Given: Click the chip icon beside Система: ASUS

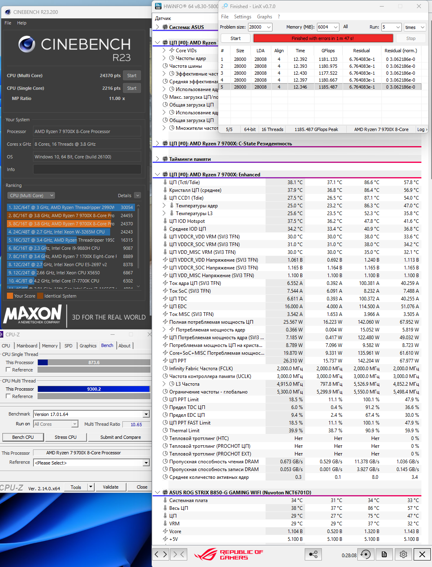Looking at the screenshot, I should [165, 27].
